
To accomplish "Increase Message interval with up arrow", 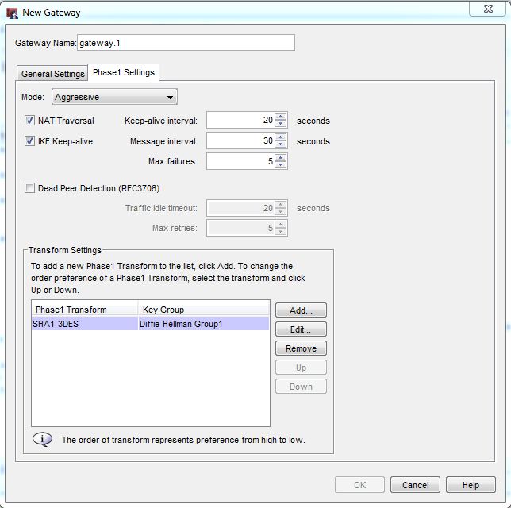I will pos(281,137).
